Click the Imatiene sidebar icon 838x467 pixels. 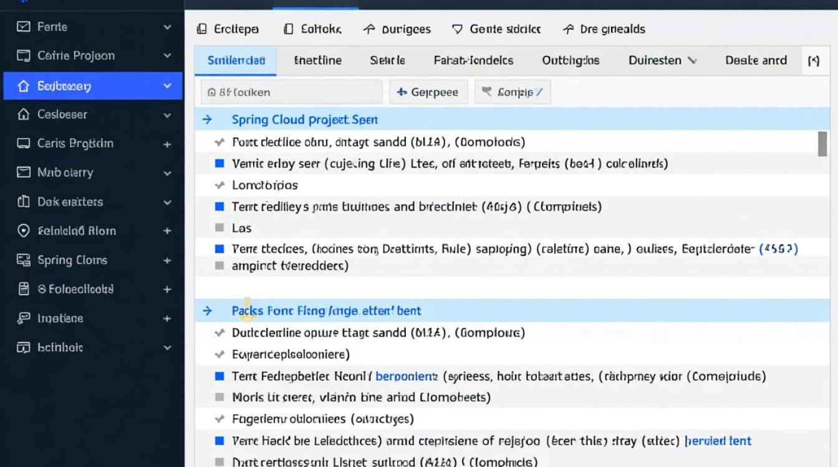click(x=24, y=318)
